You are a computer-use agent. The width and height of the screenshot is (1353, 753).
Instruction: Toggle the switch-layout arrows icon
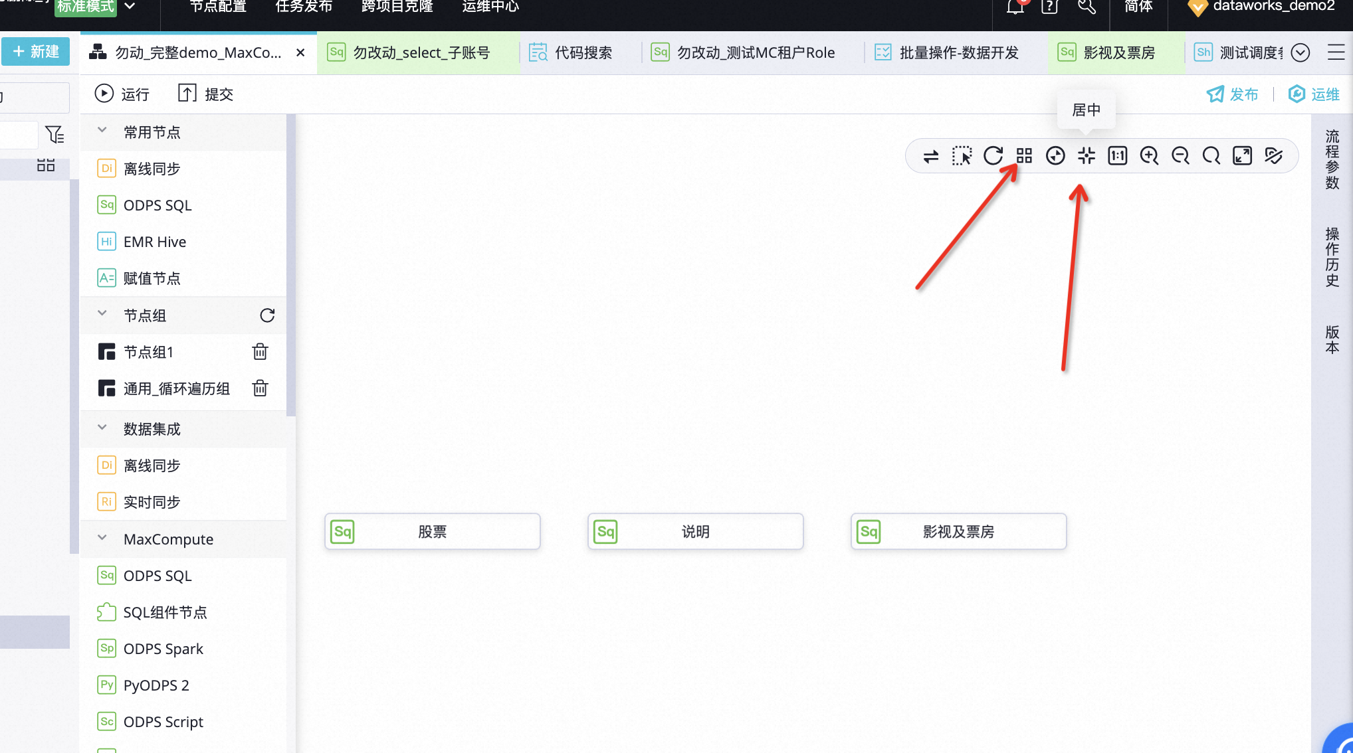930,156
